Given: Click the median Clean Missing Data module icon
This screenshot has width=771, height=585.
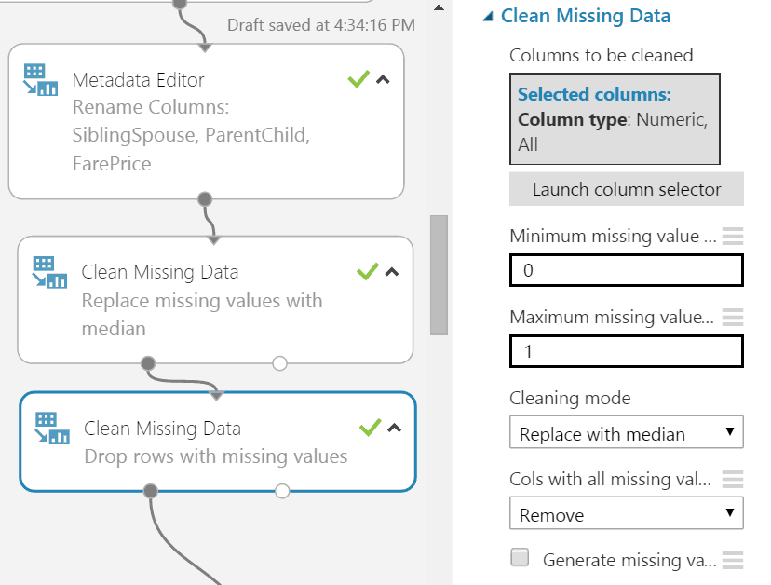Looking at the screenshot, I should tap(49, 272).
